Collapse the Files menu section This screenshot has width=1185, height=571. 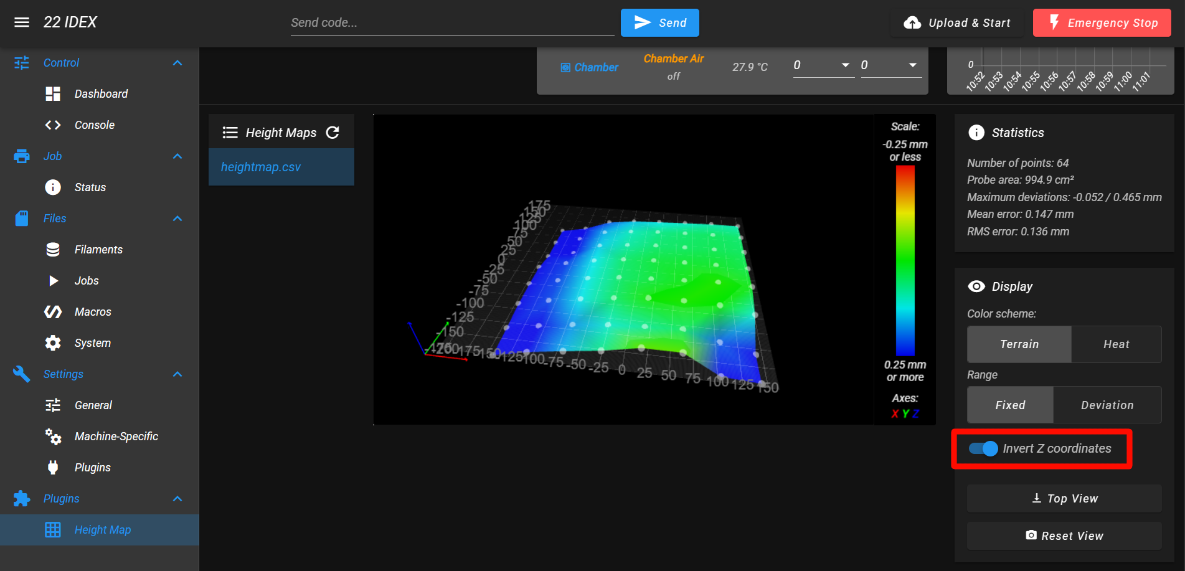pos(177,219)
